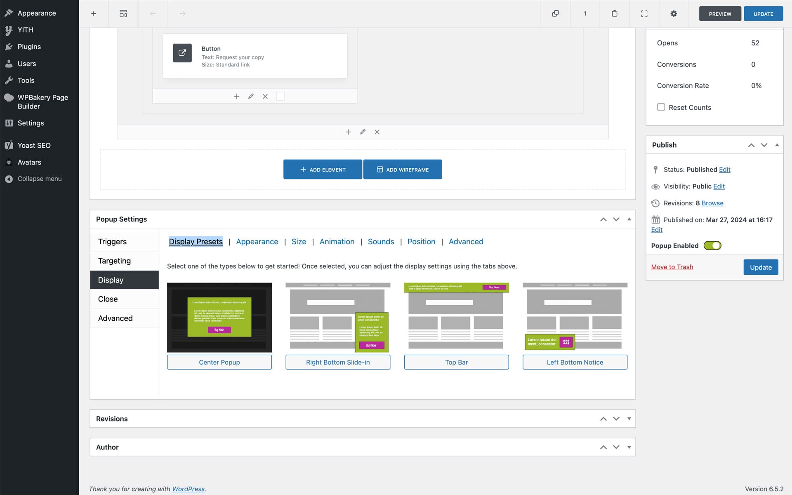Collapse the Popup Settings panel triangle

point(629,219)
